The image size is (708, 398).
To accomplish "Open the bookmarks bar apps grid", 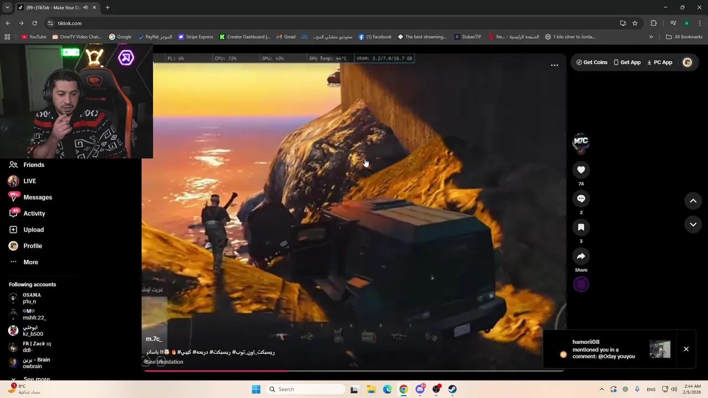I will tap(7, 37).
